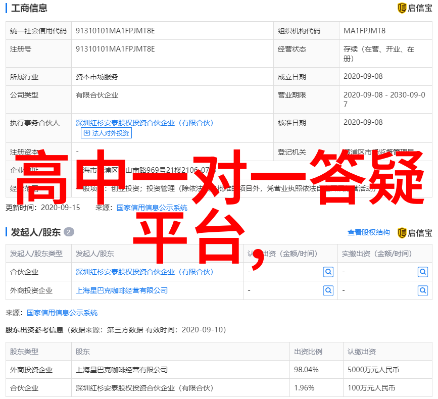Select organization code MA1FPJMT8
This screenshot has height=399, width=438.
(x=364, y=31)
